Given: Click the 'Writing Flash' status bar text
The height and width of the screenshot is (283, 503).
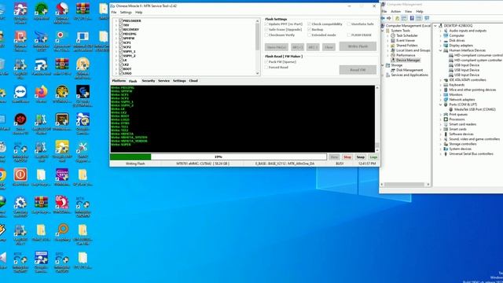Looking at the screenshot, I should coord(135,164).
